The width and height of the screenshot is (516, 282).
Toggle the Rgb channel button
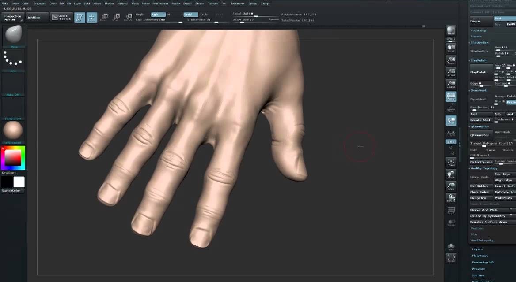pos(158,15)
